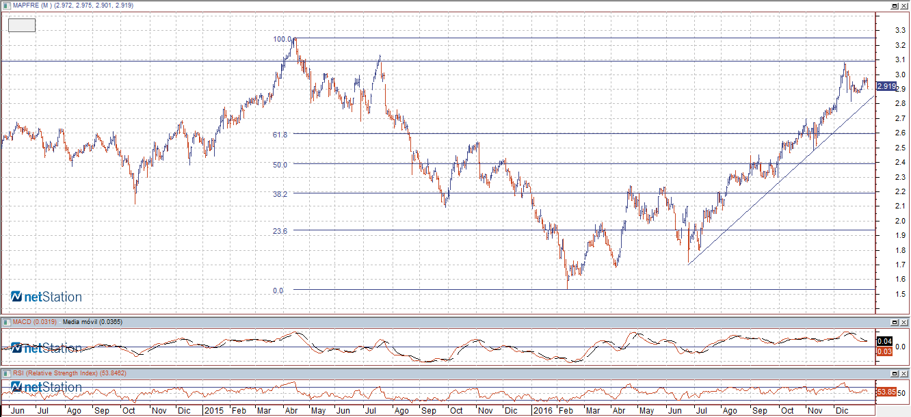
Task: Maximize the MACD indicator panel
Action: (894, 322)
